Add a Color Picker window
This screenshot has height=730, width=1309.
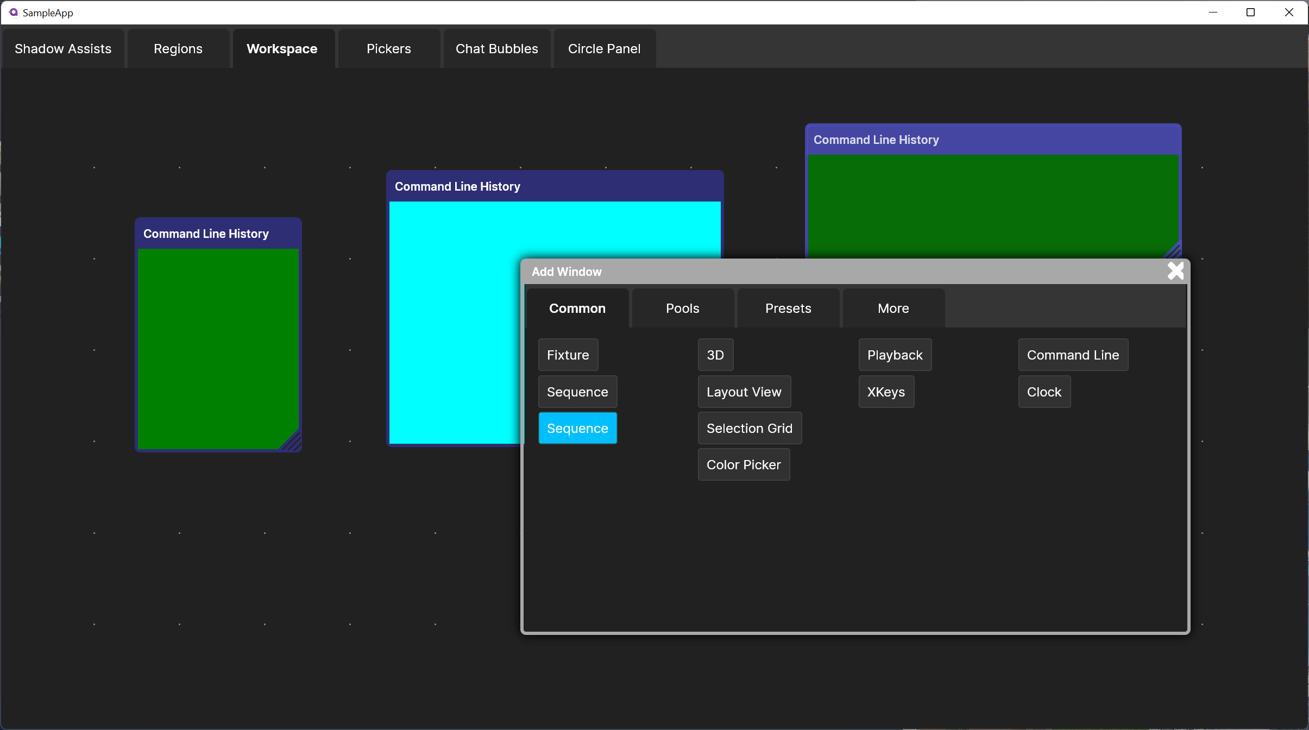pos(744,464)
